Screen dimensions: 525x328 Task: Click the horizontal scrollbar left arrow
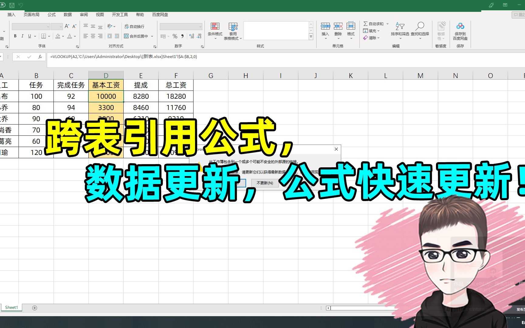[328, 308]
